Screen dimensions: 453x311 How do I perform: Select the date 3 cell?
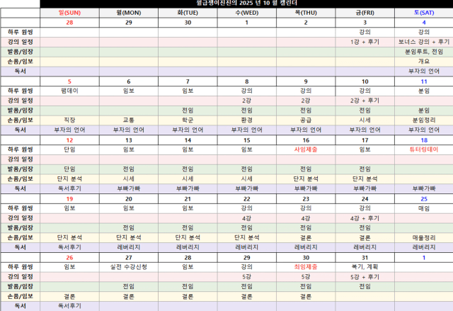point(365,23)
